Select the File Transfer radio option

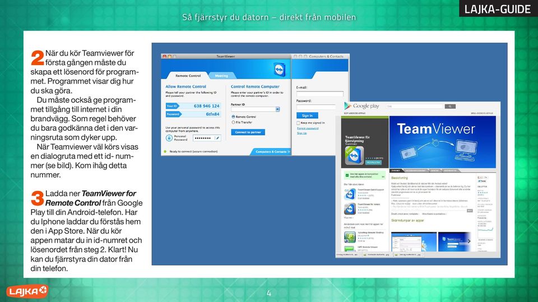point(233,122)
